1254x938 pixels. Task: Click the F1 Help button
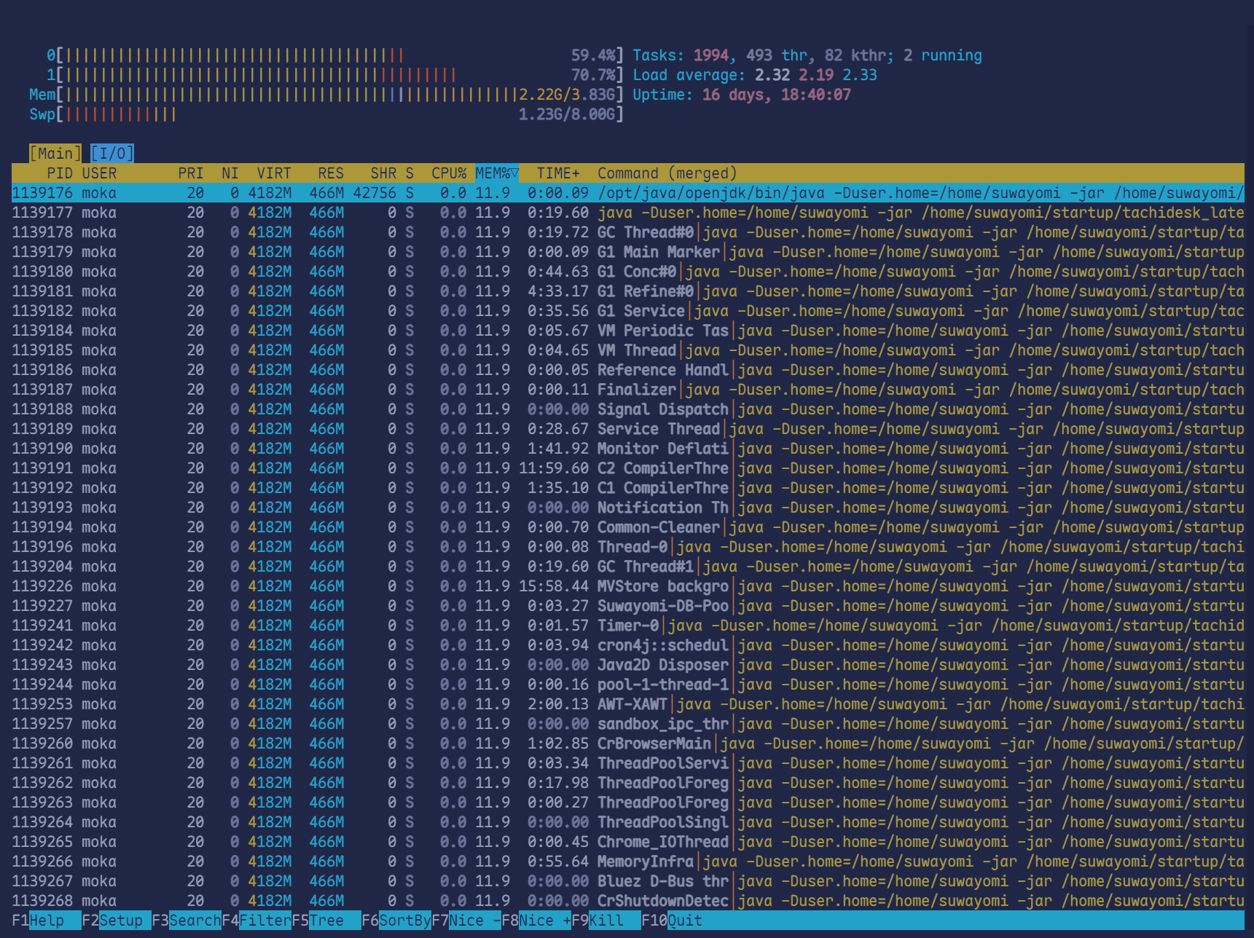pos(46,921)
